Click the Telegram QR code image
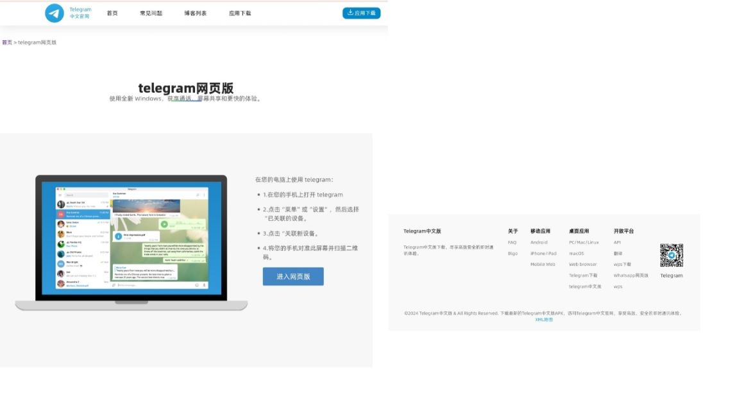Viewport: 730px width, 410px height. coord(672,255)
